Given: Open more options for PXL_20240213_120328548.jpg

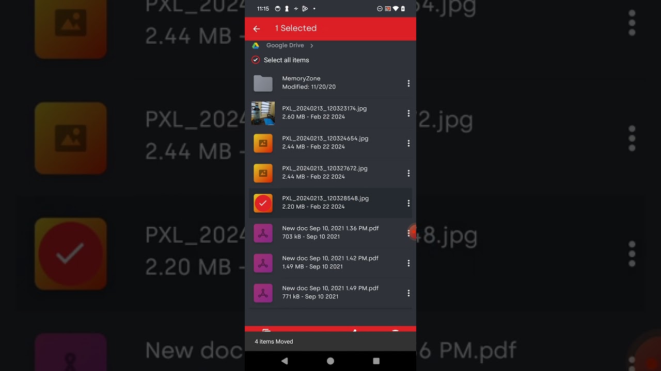Looking at the screenshot, I should (x=408, y=203).
